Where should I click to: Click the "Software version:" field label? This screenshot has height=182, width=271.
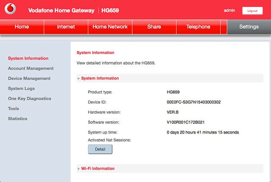(x=103, y=122)
